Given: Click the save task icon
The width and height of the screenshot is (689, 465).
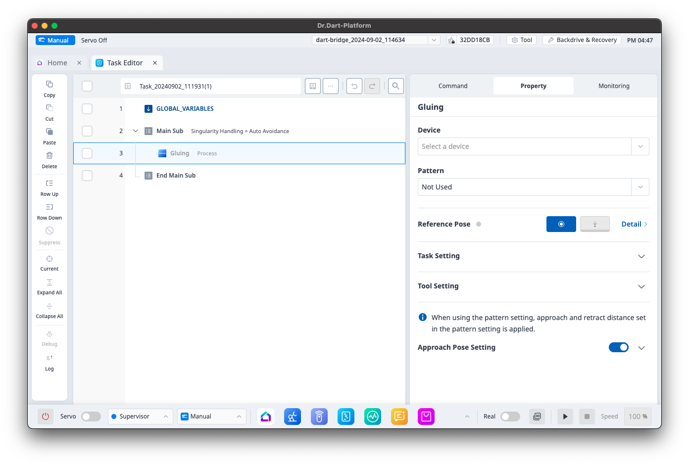Looking at the screenshot, I should click(313, 86).
